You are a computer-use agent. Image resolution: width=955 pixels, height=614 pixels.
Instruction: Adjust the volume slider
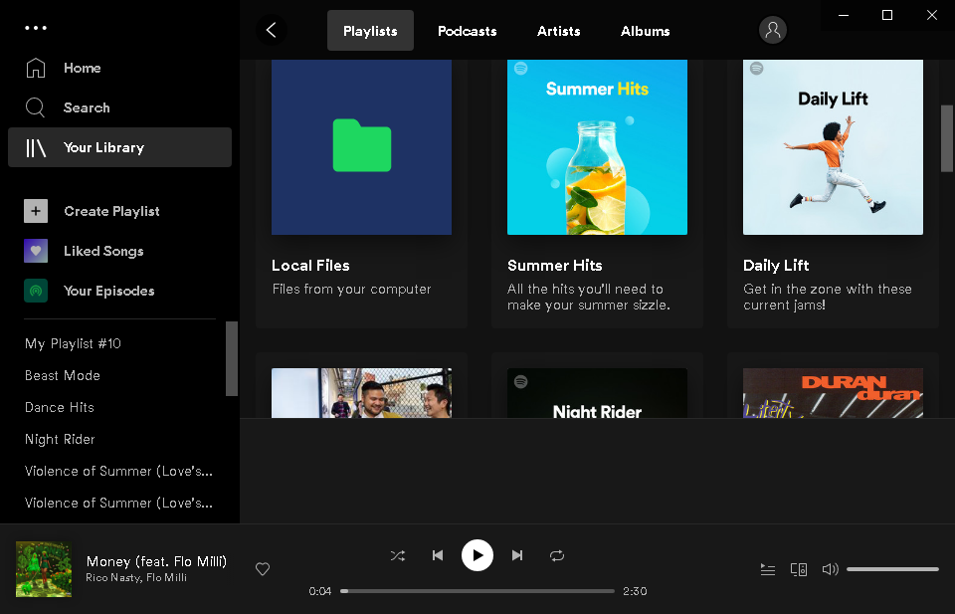pyautogui.click(x=892, y=569)
